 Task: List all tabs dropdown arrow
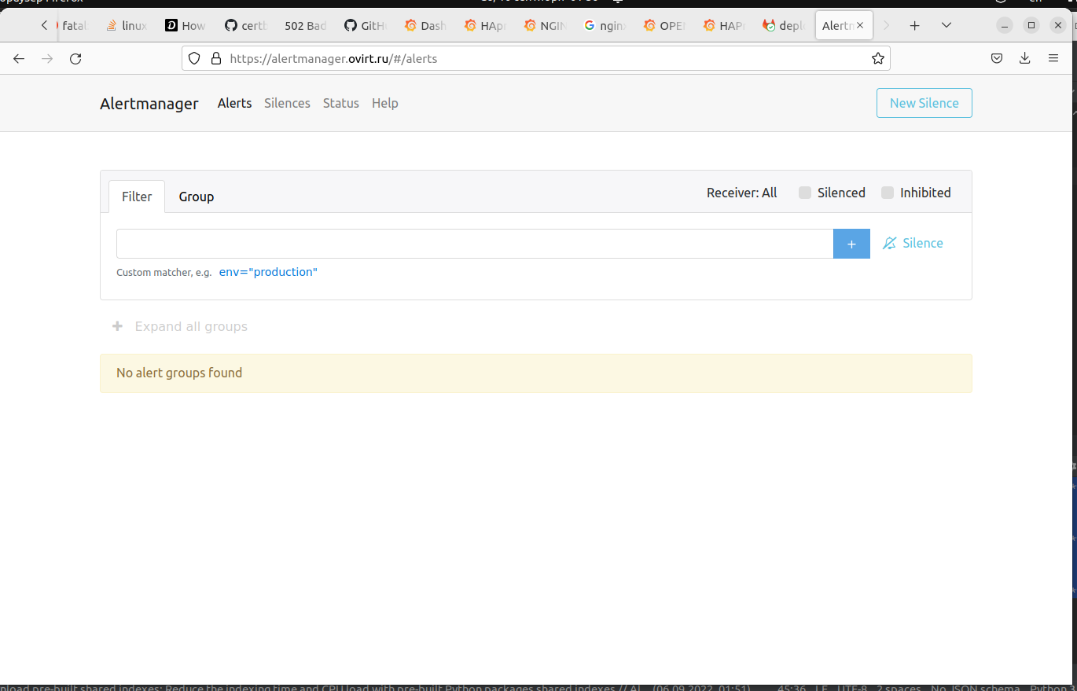[x=947, y=26]
